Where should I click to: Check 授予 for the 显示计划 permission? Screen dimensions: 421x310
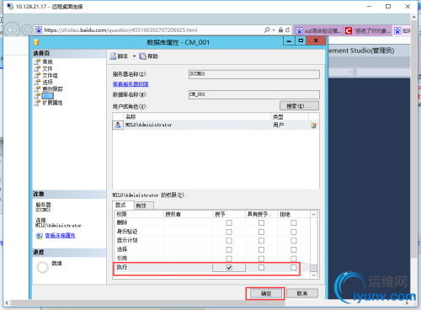coord(229,241)
